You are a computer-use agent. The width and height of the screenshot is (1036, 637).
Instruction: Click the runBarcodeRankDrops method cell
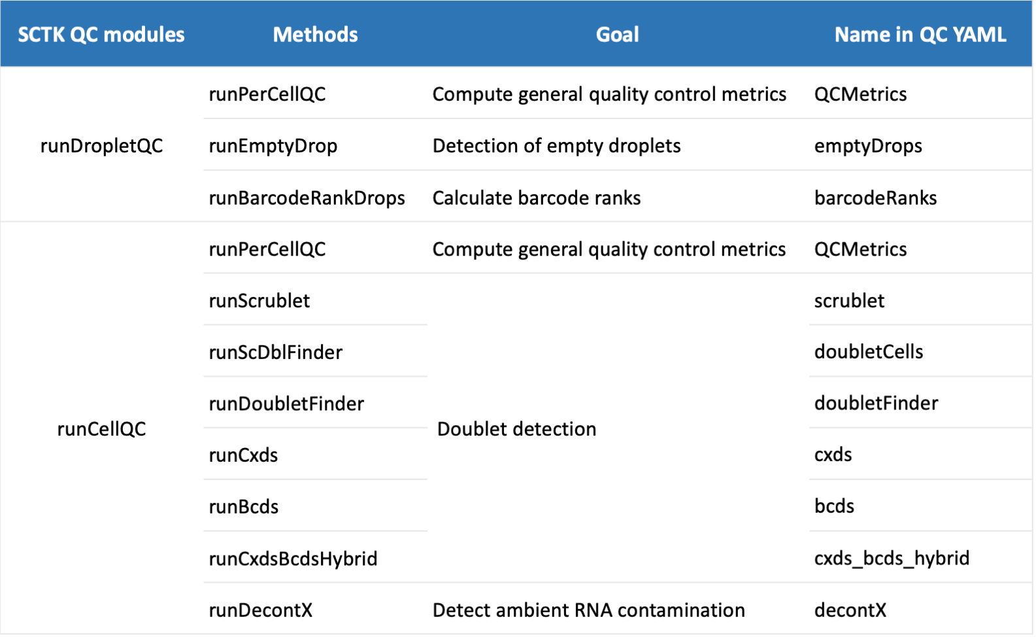click(307, 198)
